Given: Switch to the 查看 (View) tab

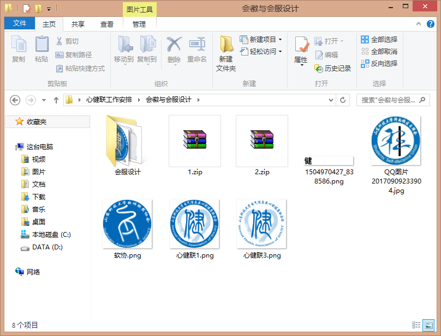Looking at the screenshot, I should click(x=107, y=24).
